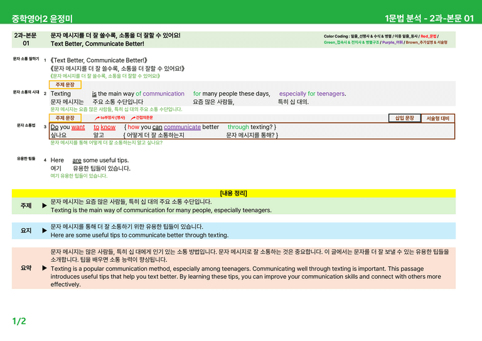482x341 pixels.
Task: Click the purple word "communication" in sentence 2
Action: coord(164,94)
